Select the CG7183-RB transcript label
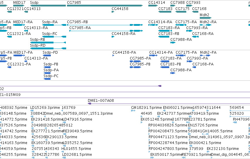Image resolution: width=250 pixels, height=159 pixels. (169, 34)
